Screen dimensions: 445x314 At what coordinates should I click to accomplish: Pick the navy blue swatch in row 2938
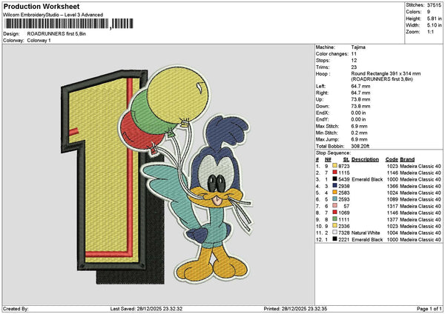tap(334, 186)
